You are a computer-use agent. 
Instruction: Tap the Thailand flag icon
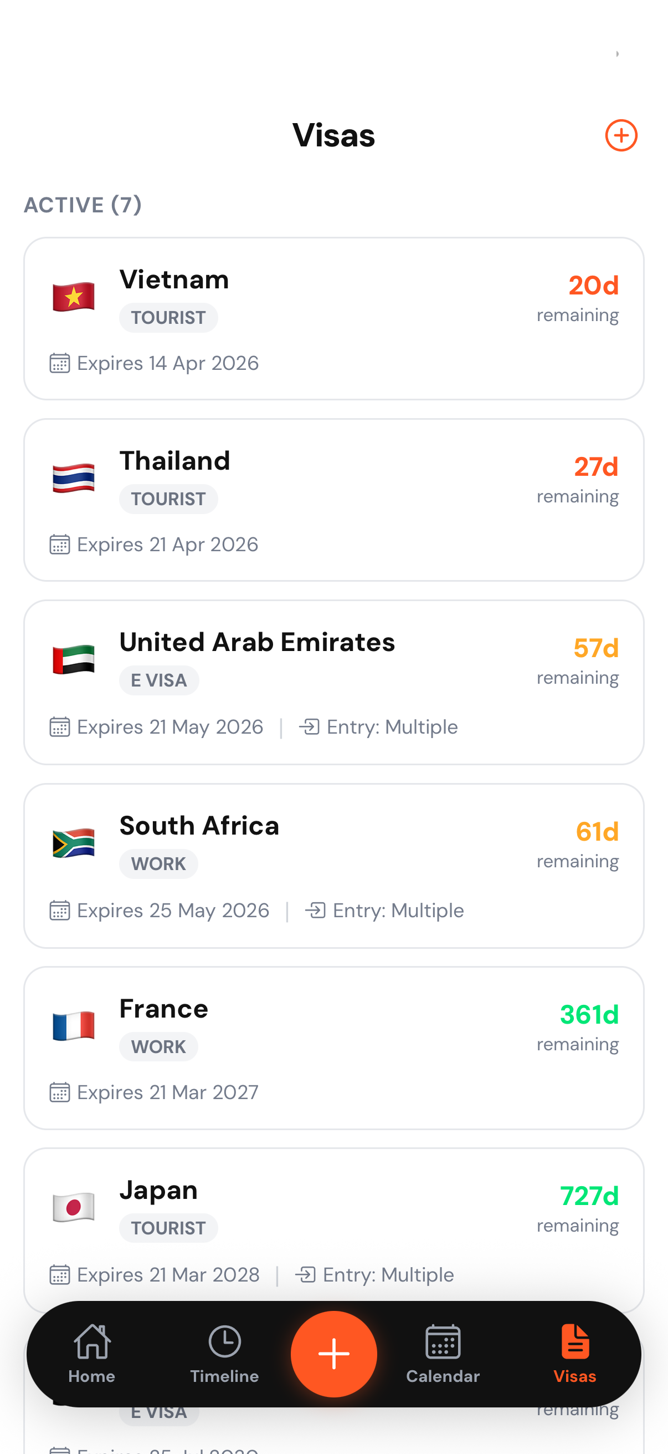73,478
